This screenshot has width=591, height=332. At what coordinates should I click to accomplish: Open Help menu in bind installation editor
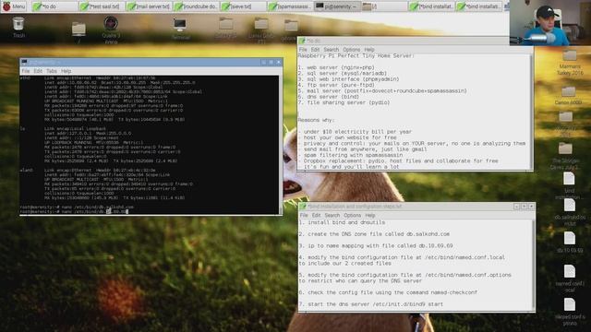pos(370,215)
